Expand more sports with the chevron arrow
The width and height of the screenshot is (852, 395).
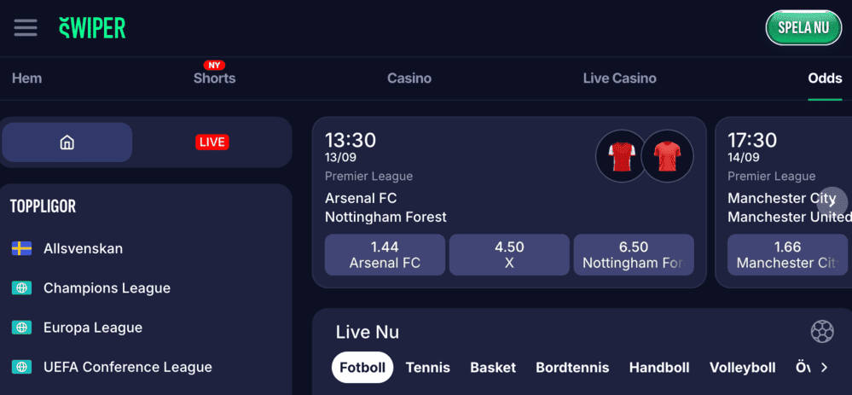824,368
